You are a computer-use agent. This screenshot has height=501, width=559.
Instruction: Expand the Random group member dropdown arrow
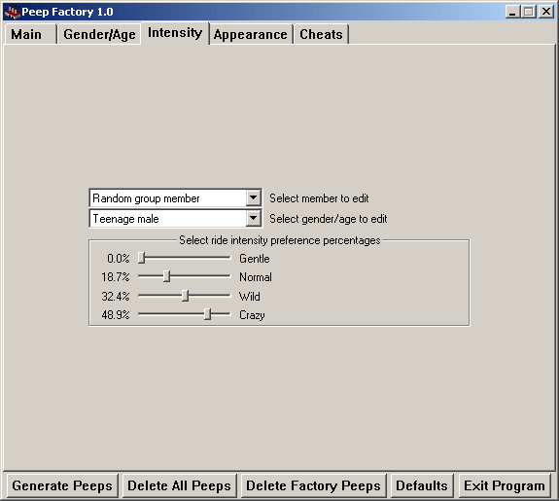253,197
